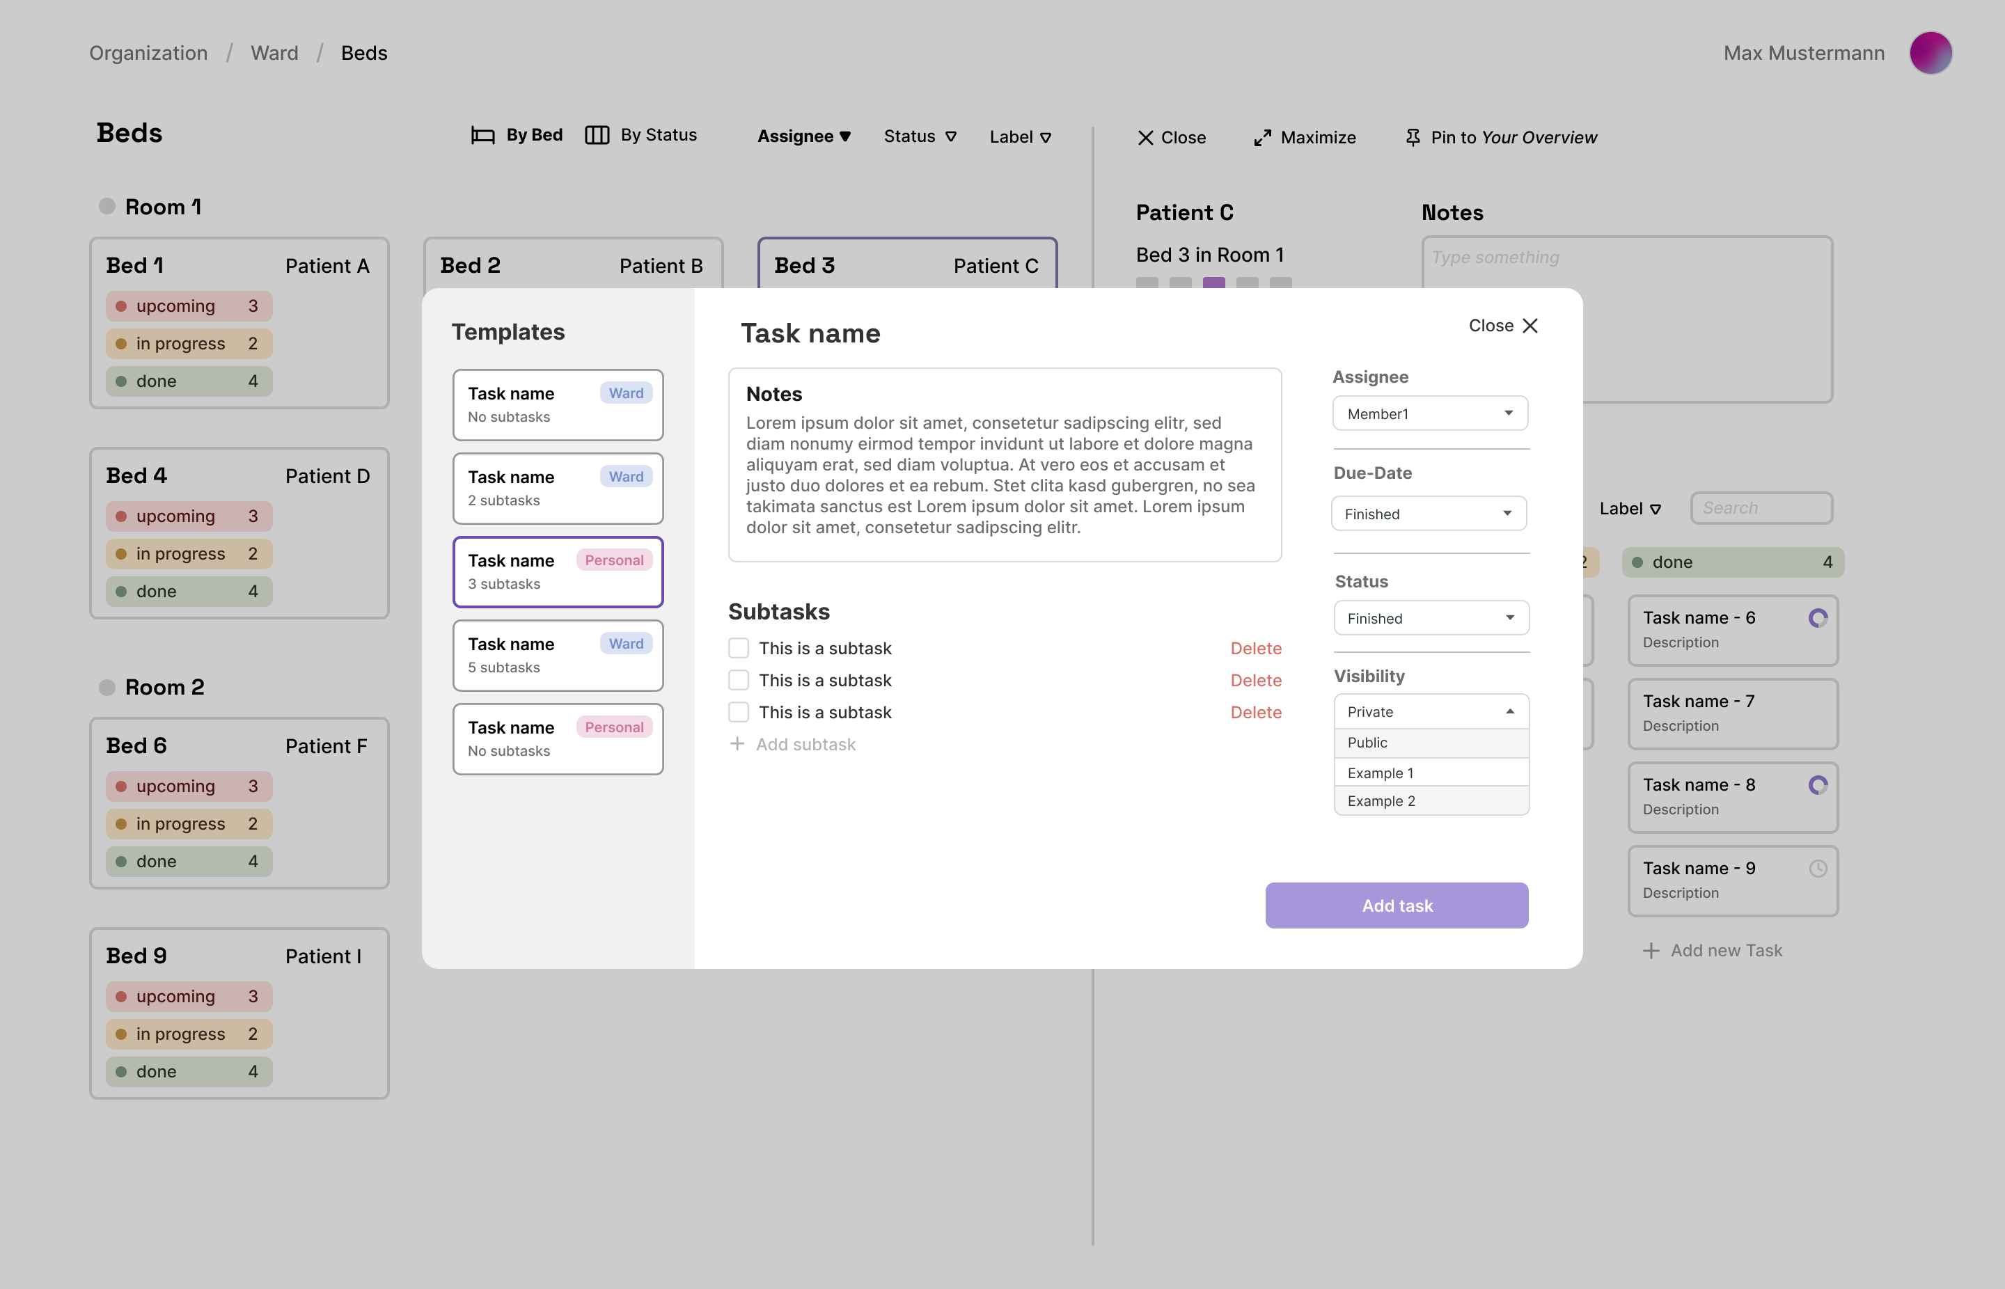2005x1289 pixels.
Task: Open the Label filter menu
Action: (x=1629, y=508)
